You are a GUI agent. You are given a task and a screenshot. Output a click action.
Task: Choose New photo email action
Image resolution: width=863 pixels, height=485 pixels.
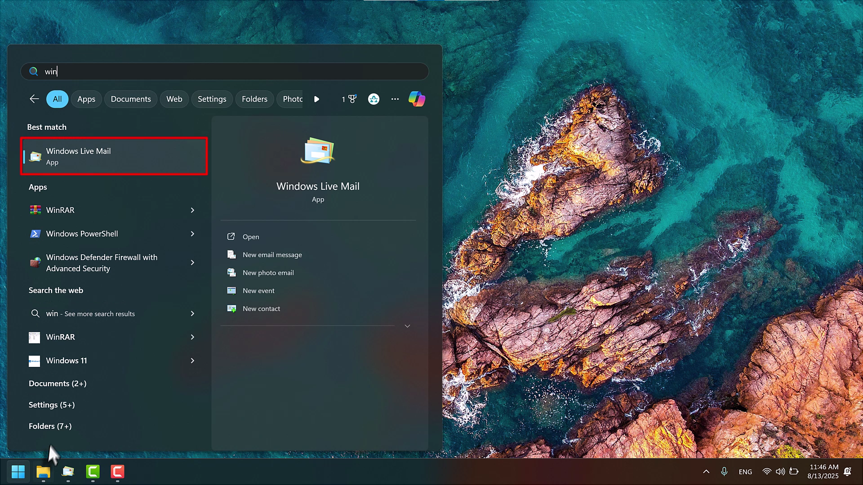coord(268,273)
